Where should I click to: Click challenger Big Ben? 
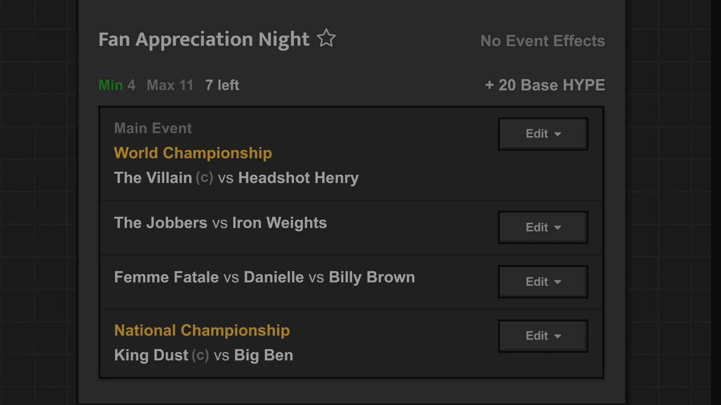point(263,355)
